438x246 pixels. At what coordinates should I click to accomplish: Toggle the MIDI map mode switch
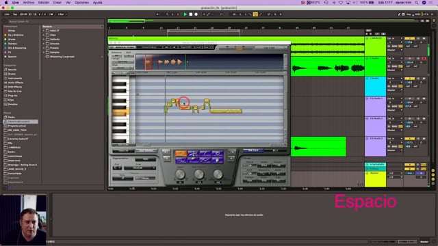[417, 14]
